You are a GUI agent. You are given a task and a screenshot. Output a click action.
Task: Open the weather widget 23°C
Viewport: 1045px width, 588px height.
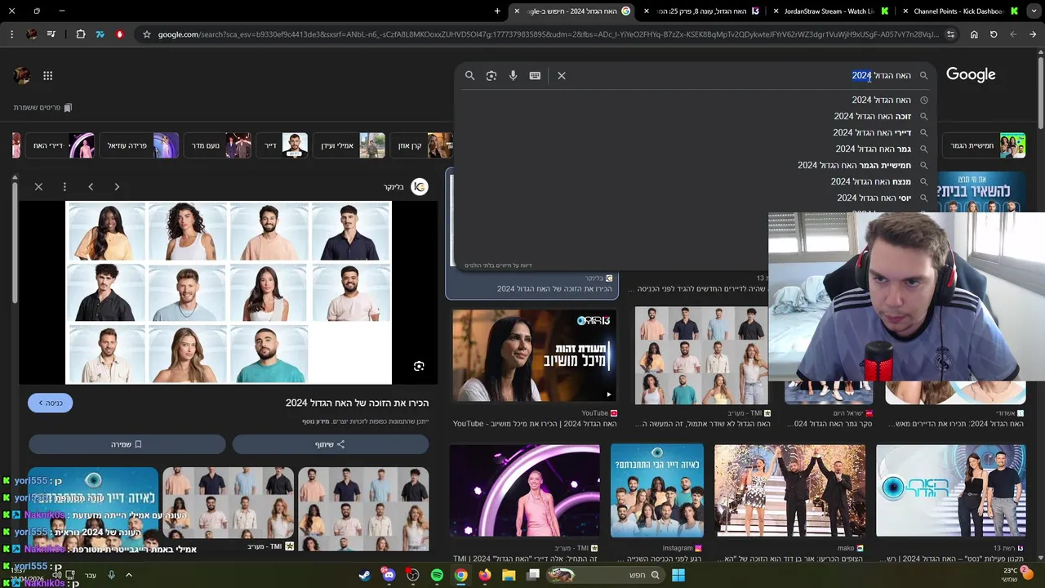click(1016, 574)
